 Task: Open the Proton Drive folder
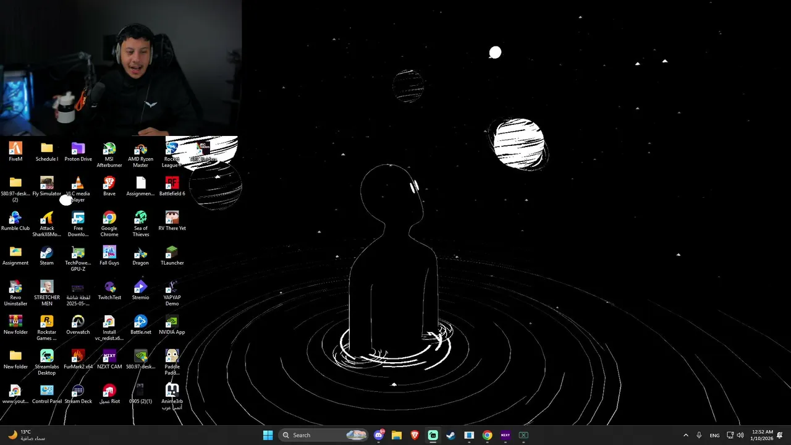[x=78, y=152]
